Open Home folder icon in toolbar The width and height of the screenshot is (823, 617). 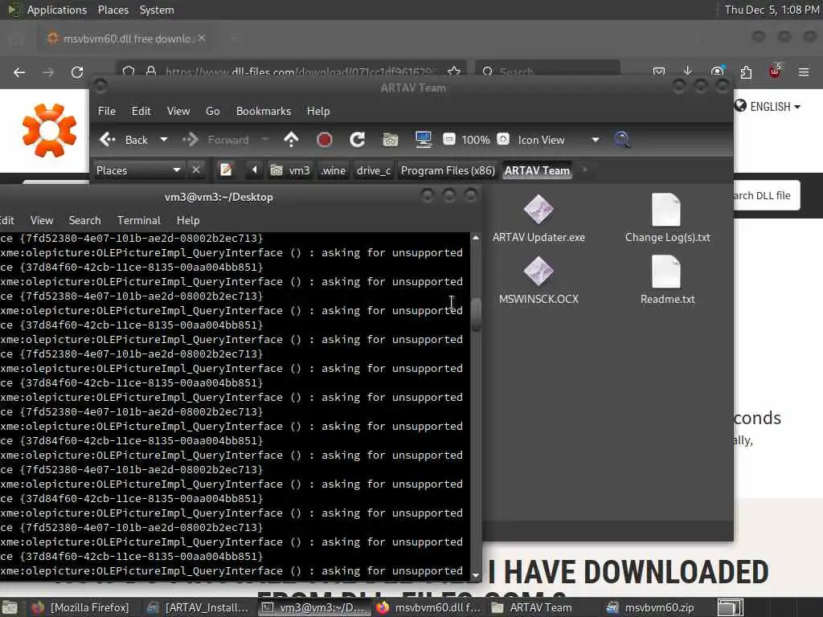coord(391,140)
